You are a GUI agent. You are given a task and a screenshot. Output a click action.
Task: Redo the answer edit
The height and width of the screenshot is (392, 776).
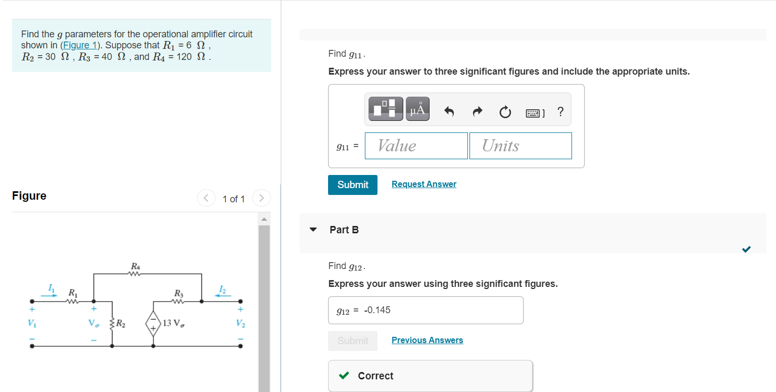(x=477, y=111)
